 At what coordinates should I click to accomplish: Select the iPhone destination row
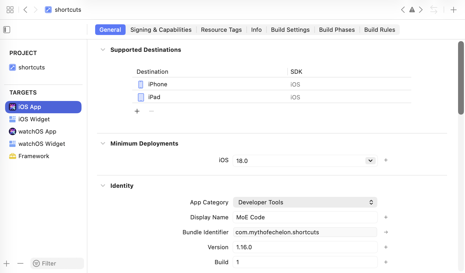pyautogui.click(x=272, y=84)
